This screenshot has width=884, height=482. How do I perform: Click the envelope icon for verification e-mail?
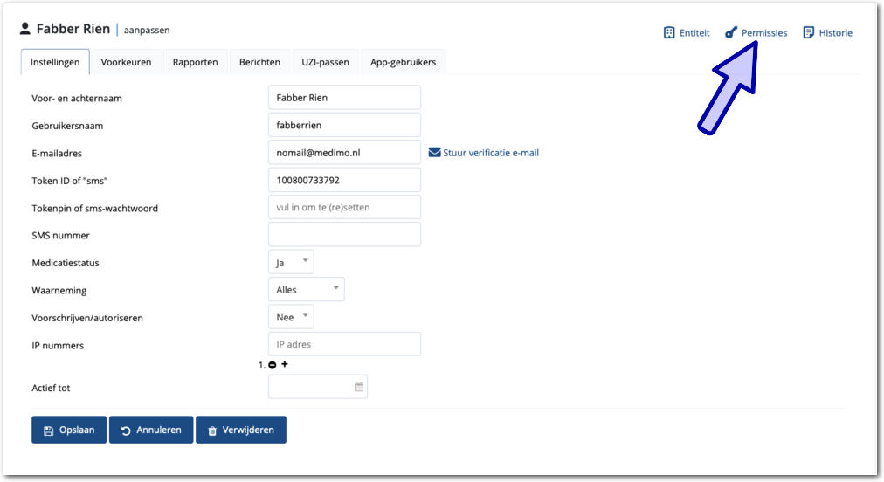(x=434, y=153)
